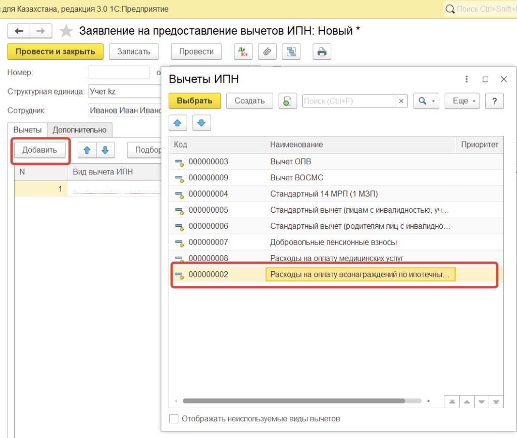Expand the Еще menu in dialog
The width and height of the screenshot is (517, 438).
click(462, 101)
